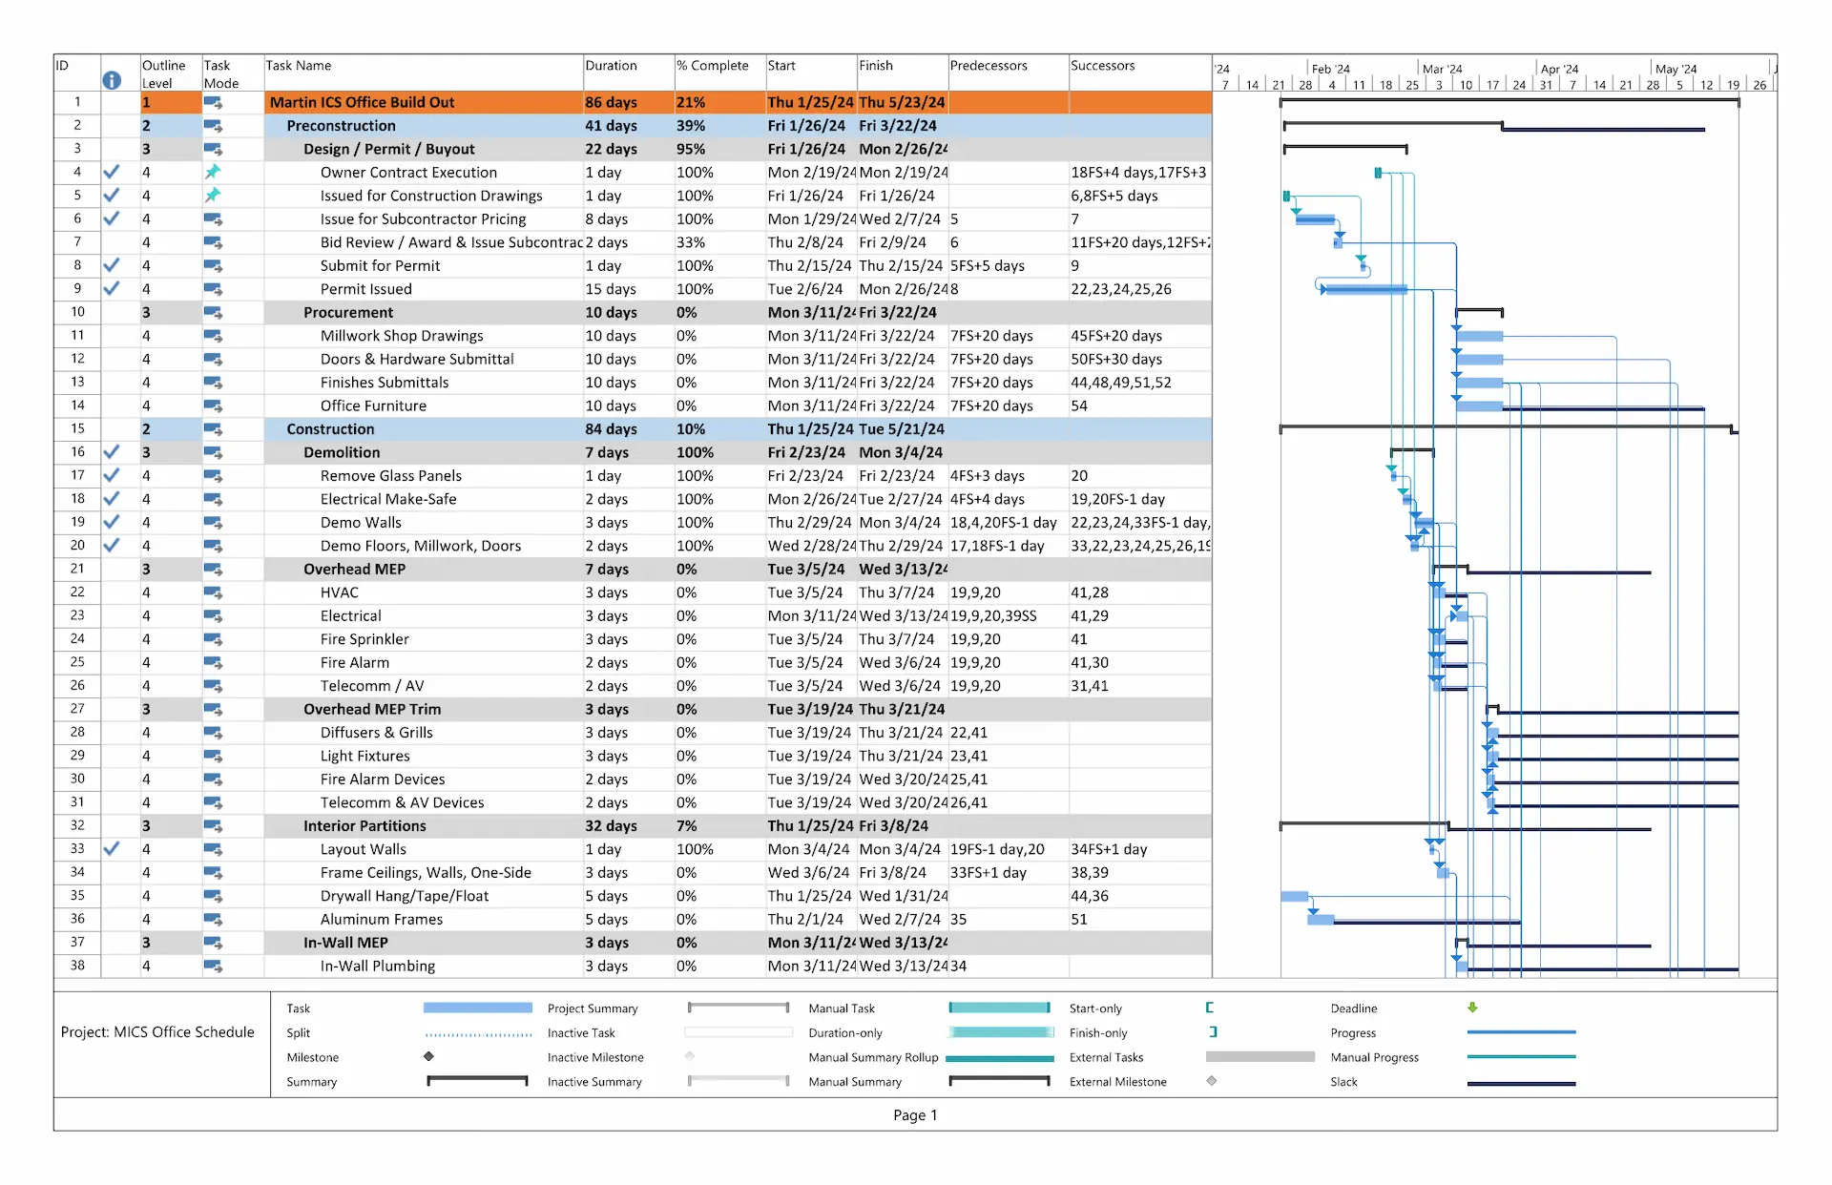This screenshot has width=1832, height=1185.
Task: Click task mode icon for Aluminum Frames row
Action: pos(213,920)
